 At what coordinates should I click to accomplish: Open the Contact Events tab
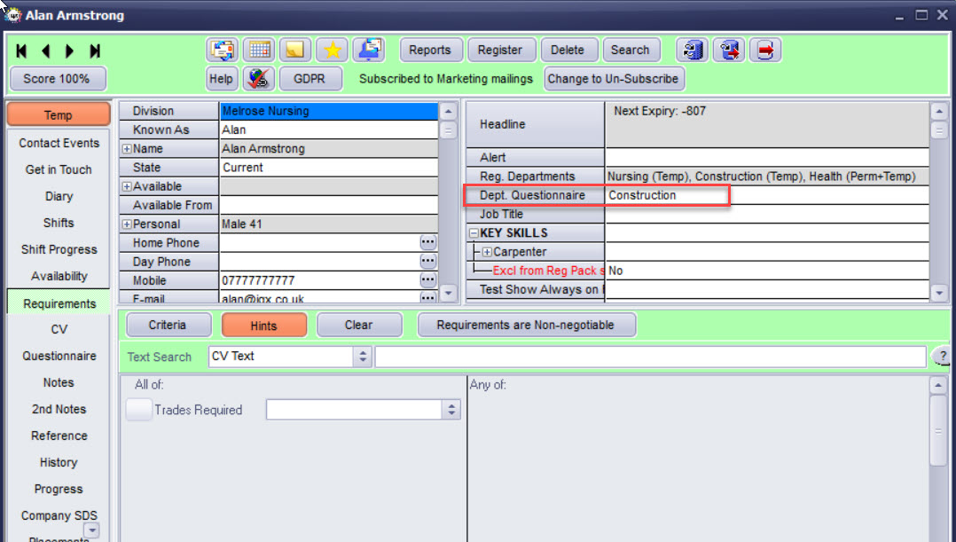point(59,143)
